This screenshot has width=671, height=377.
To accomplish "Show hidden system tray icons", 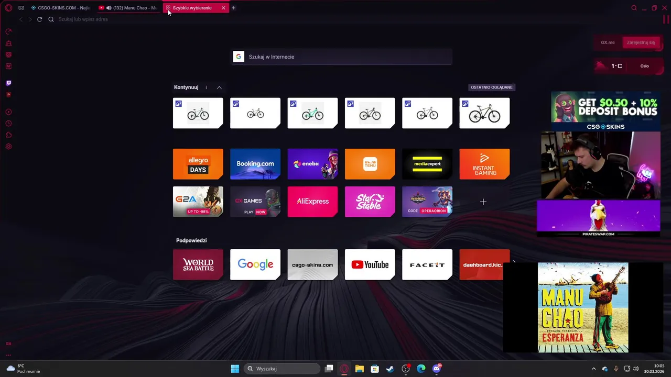I will [x=593, y=369].
